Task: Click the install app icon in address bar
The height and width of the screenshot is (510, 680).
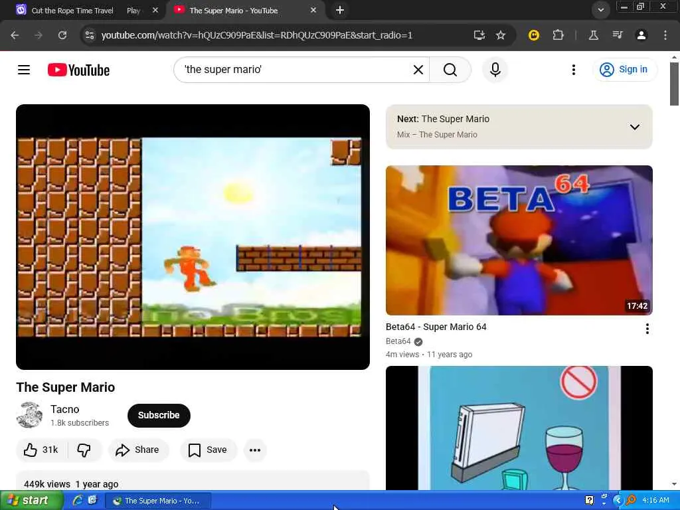Action: pyautogui.click(x=479, y=35)
